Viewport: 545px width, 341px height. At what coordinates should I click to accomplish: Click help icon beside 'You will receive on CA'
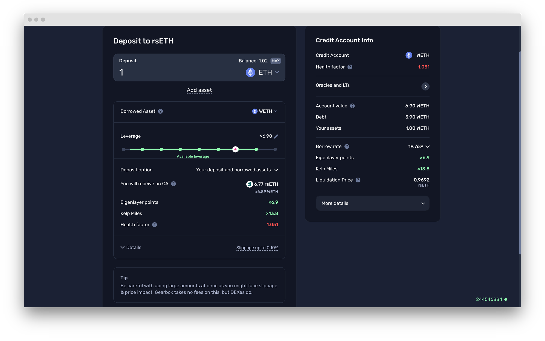click(x=173, y=184)
